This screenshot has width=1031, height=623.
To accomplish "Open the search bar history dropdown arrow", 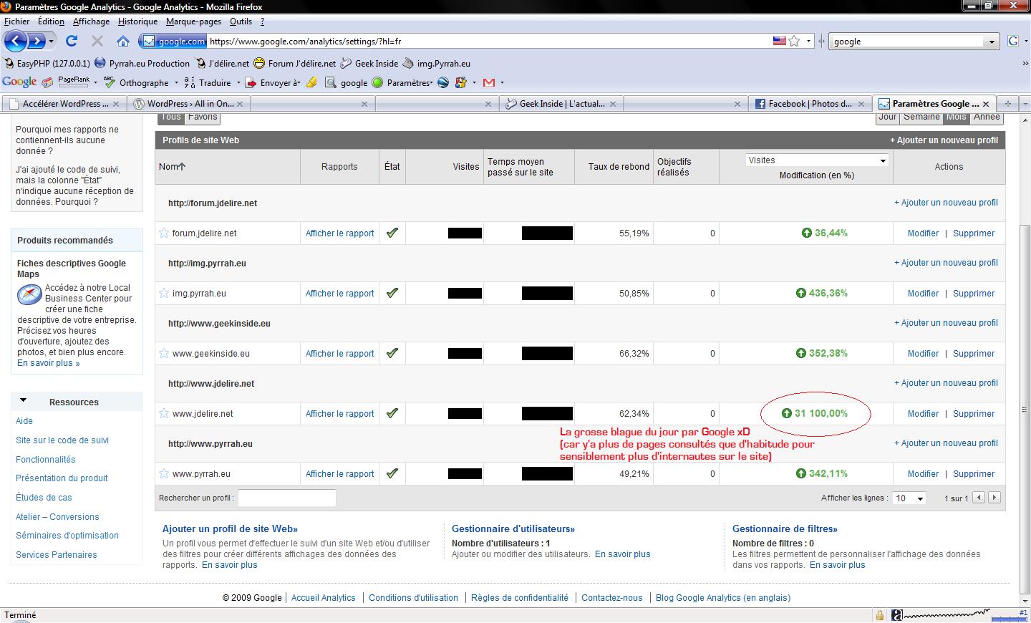I will (x=992, y=42).
